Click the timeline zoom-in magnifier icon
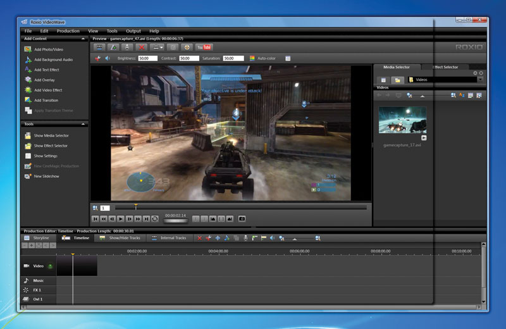Screen dimensions: 506x329 tap(318, 239)
